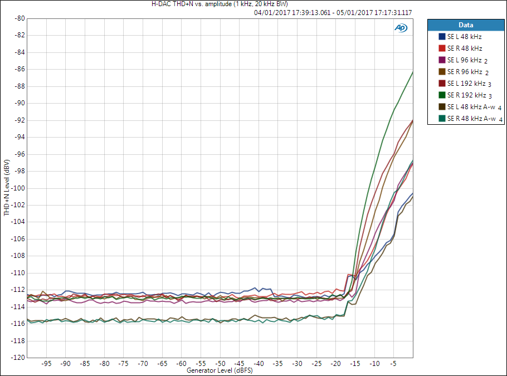Click the -80 tick on the Y axis

19,18
